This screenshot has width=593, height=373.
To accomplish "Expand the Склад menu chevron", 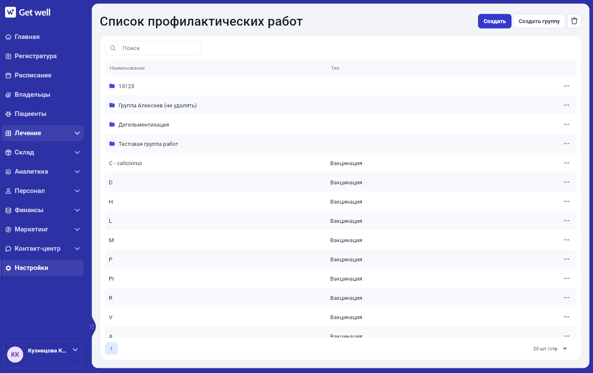I will click(x=77, y=152).
